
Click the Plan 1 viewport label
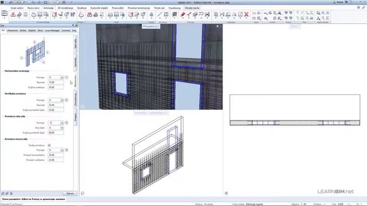pos(295,26)
